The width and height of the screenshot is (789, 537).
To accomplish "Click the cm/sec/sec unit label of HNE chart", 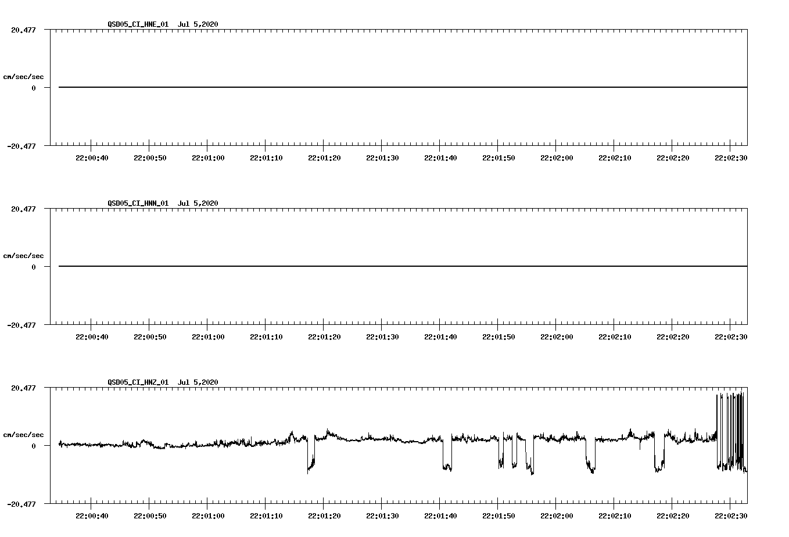I will [23, 77].
